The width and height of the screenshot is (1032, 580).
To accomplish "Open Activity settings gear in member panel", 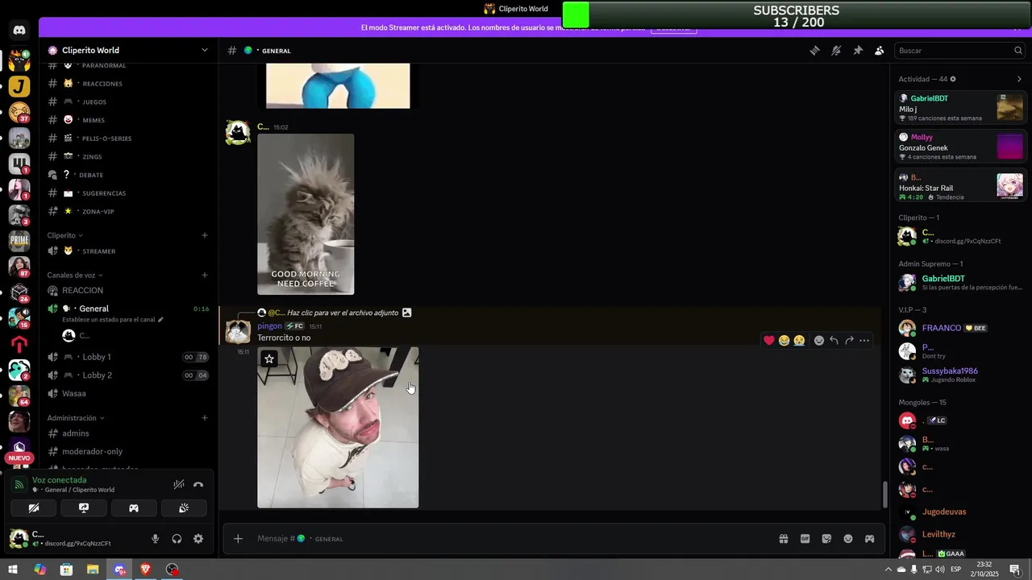I will point(953,79).
